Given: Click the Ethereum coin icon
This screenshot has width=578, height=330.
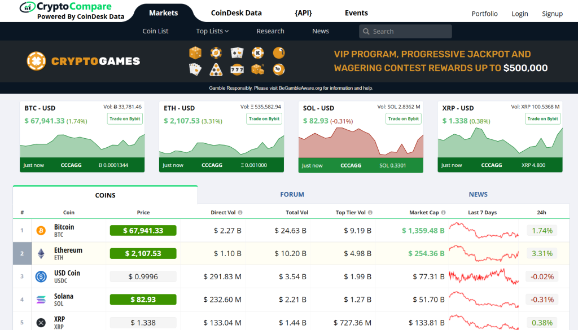Looking at the screenshot, I should click(x=41, y=253).
